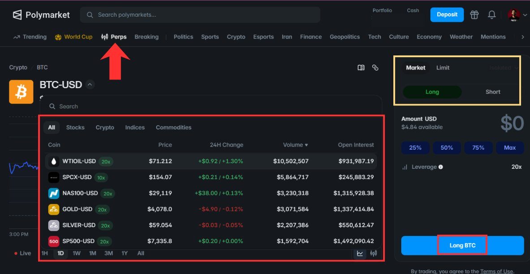Filter coin list by All
The image size is (530, 274).
click(x=52, y=127)
